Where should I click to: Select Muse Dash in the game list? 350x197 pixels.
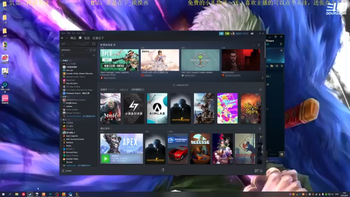pos(70,80)
